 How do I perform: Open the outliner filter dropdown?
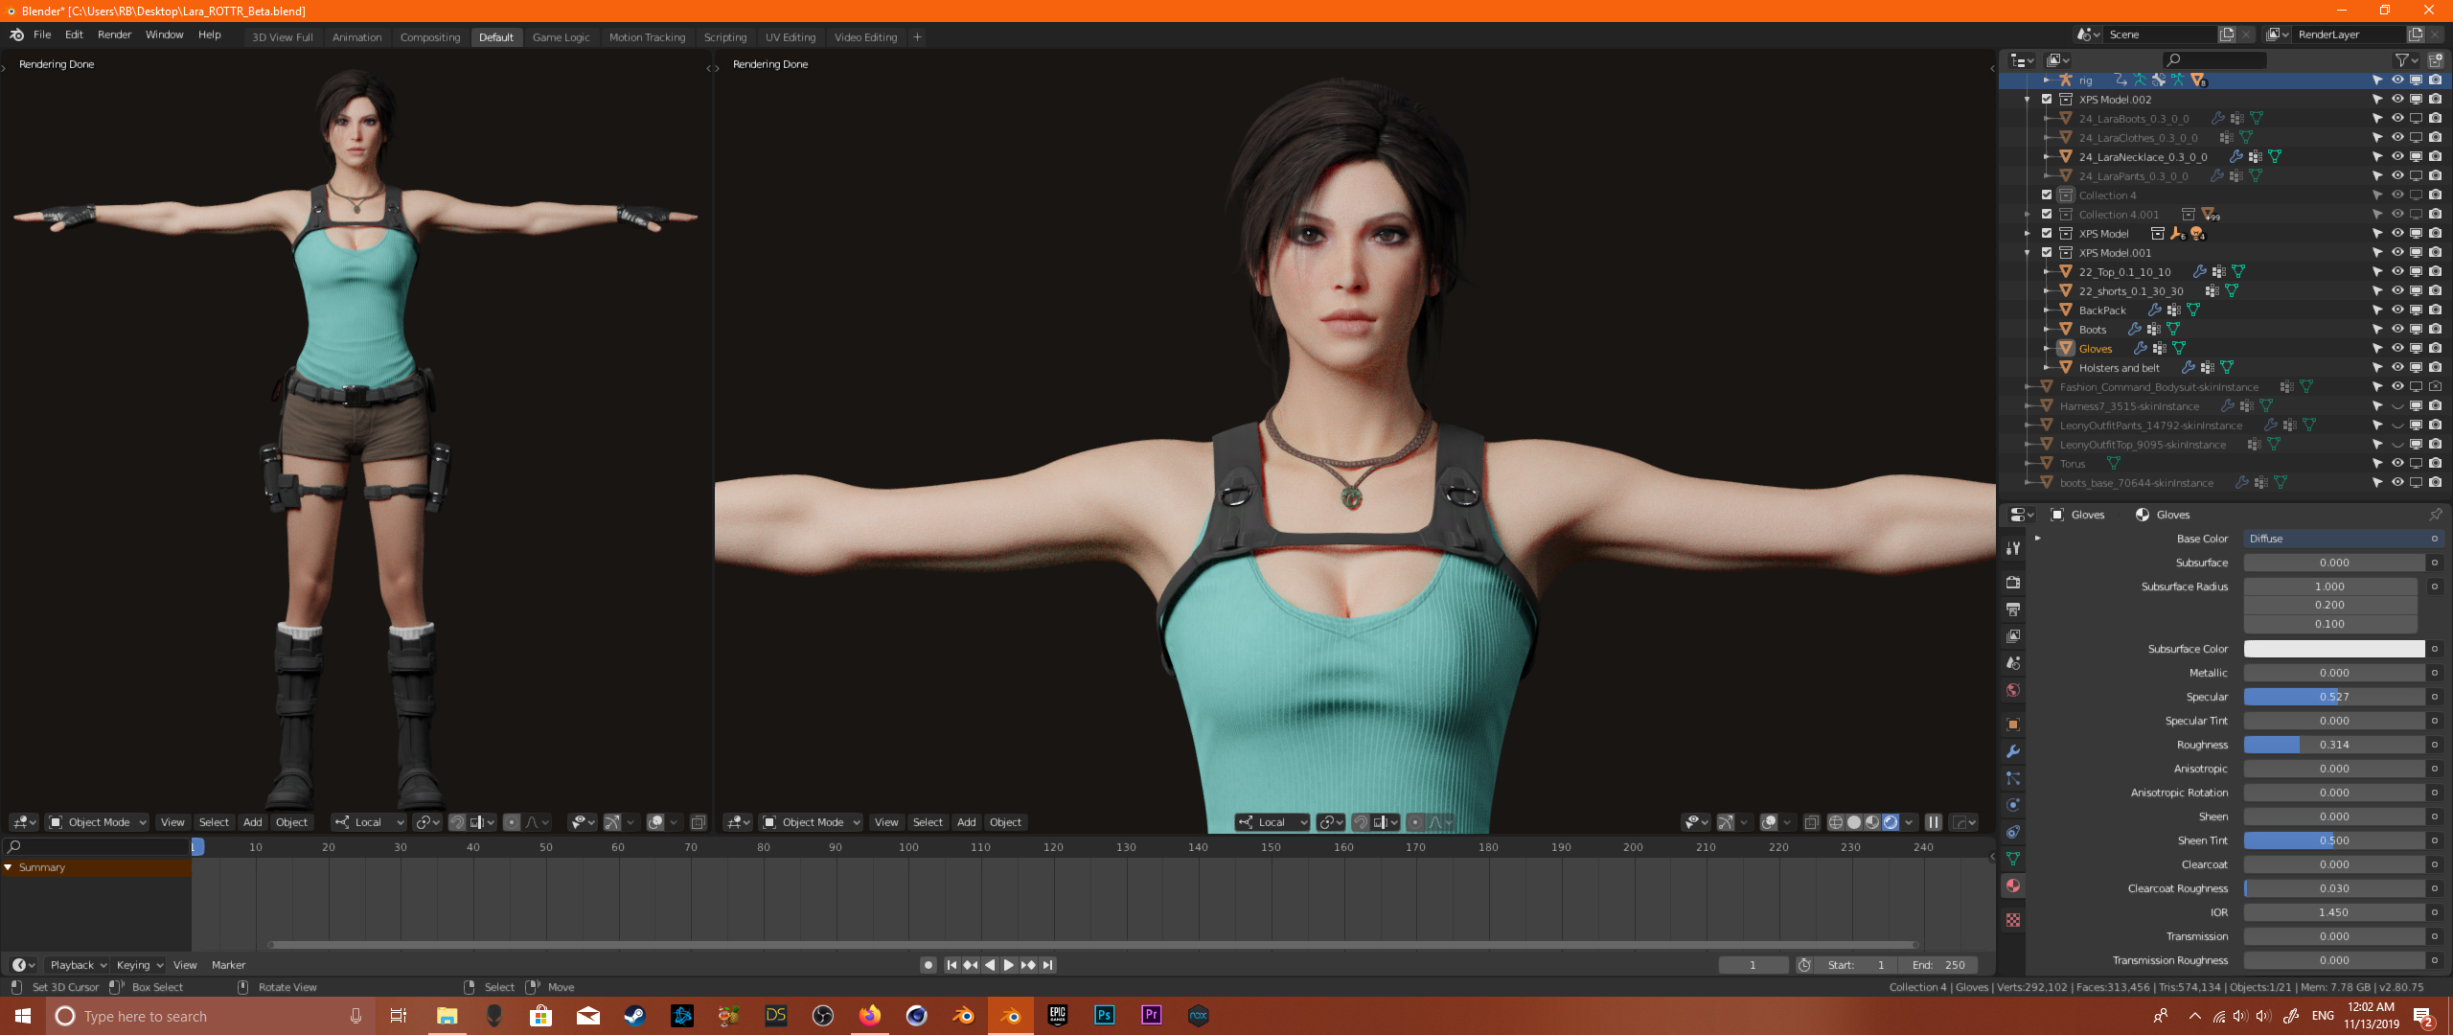point(2406,59)
